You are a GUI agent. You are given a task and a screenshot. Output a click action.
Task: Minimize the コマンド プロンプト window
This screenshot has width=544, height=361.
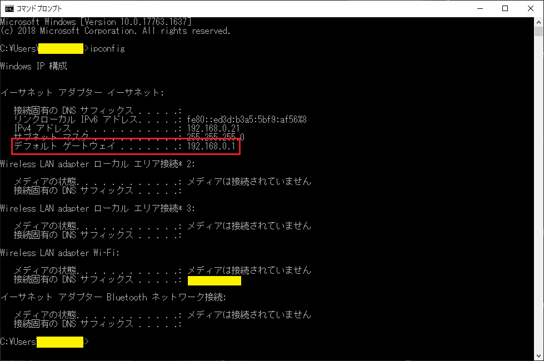pos(480,8)
